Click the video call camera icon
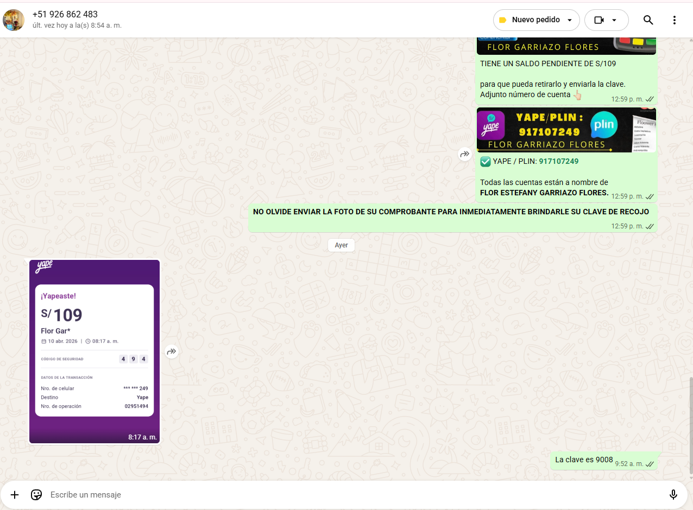Image resolution: width=693 pixels, height=510 pixels. (599, 20)
